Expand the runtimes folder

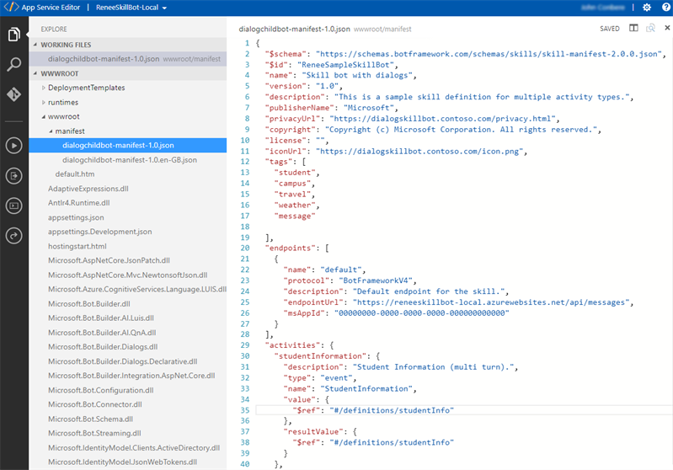pyautogui.click(x=62, y=102)
